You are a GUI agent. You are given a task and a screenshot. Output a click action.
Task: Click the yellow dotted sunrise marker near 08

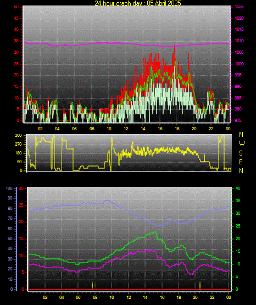pos(92,286)
